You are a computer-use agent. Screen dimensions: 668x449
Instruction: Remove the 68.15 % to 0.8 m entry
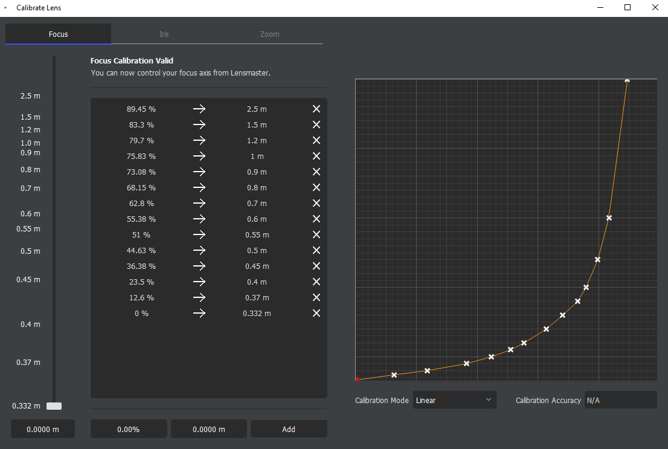tap(316, 187)
